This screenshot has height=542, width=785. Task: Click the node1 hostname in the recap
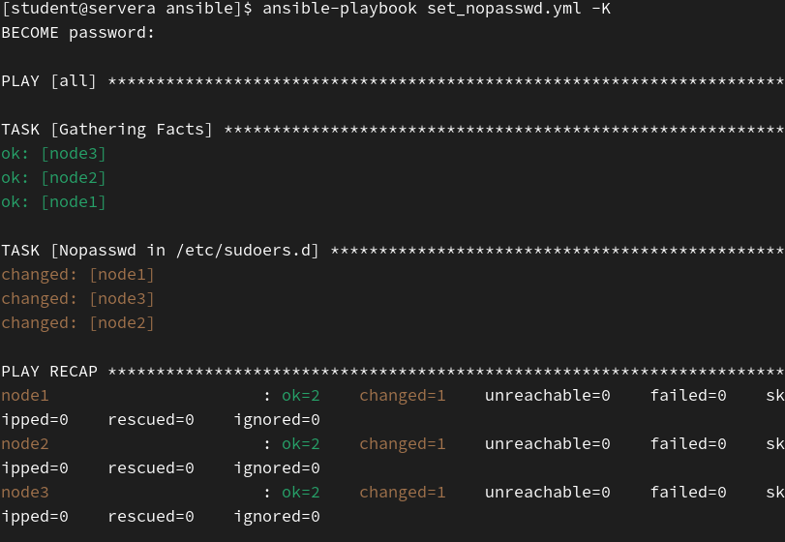[25, 396]
